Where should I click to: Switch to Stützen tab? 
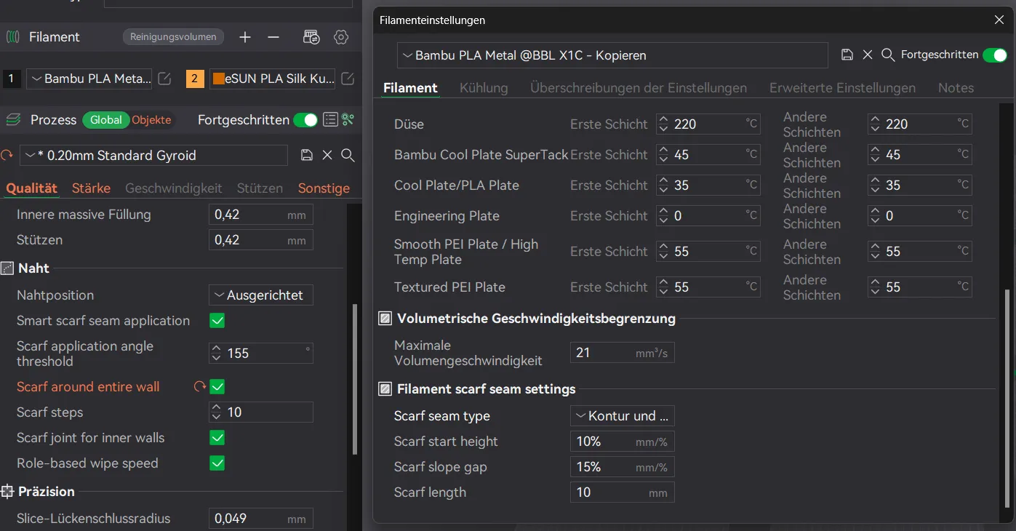[260, 188]
